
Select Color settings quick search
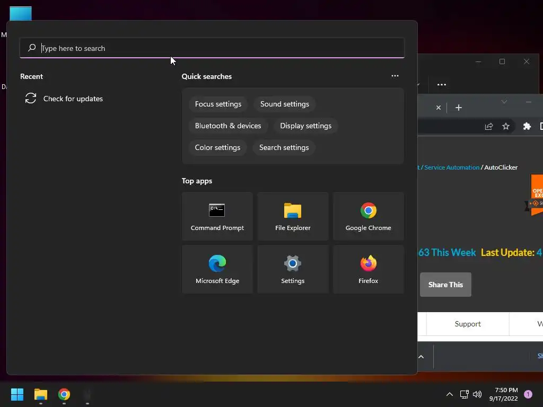pos(217,148)
